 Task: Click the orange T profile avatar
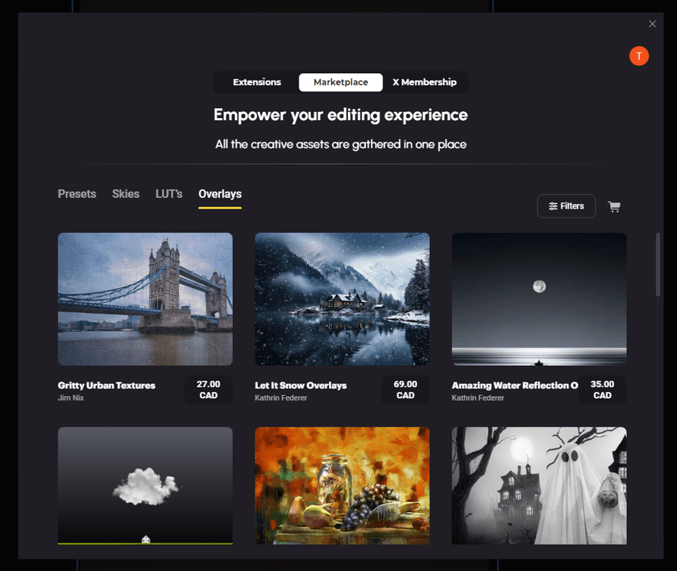click(x=638, y=56)
